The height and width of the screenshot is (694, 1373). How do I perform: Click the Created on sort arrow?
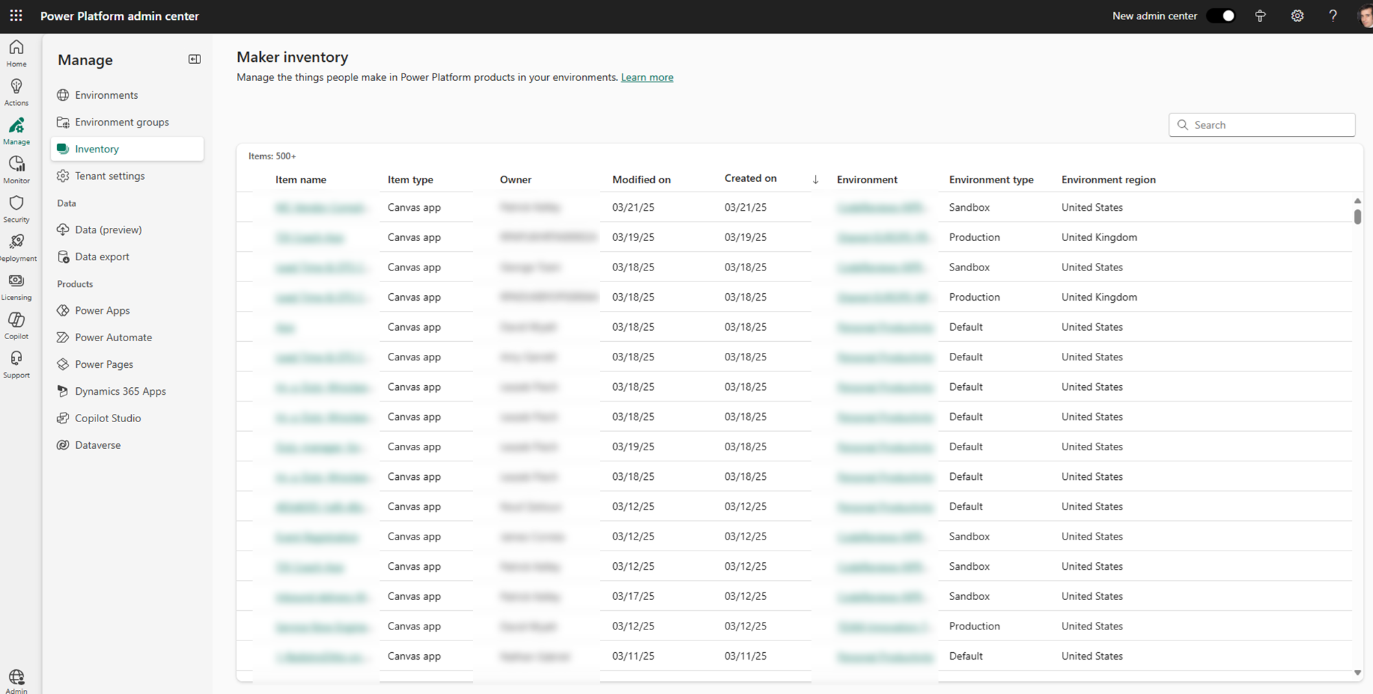pos(816,180)
